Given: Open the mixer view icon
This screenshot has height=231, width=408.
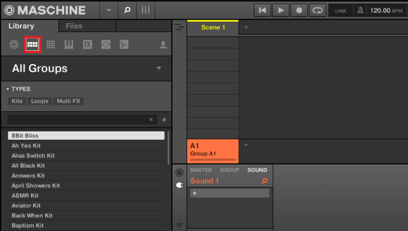Looking at the screenshot, I should pos(145,10).
